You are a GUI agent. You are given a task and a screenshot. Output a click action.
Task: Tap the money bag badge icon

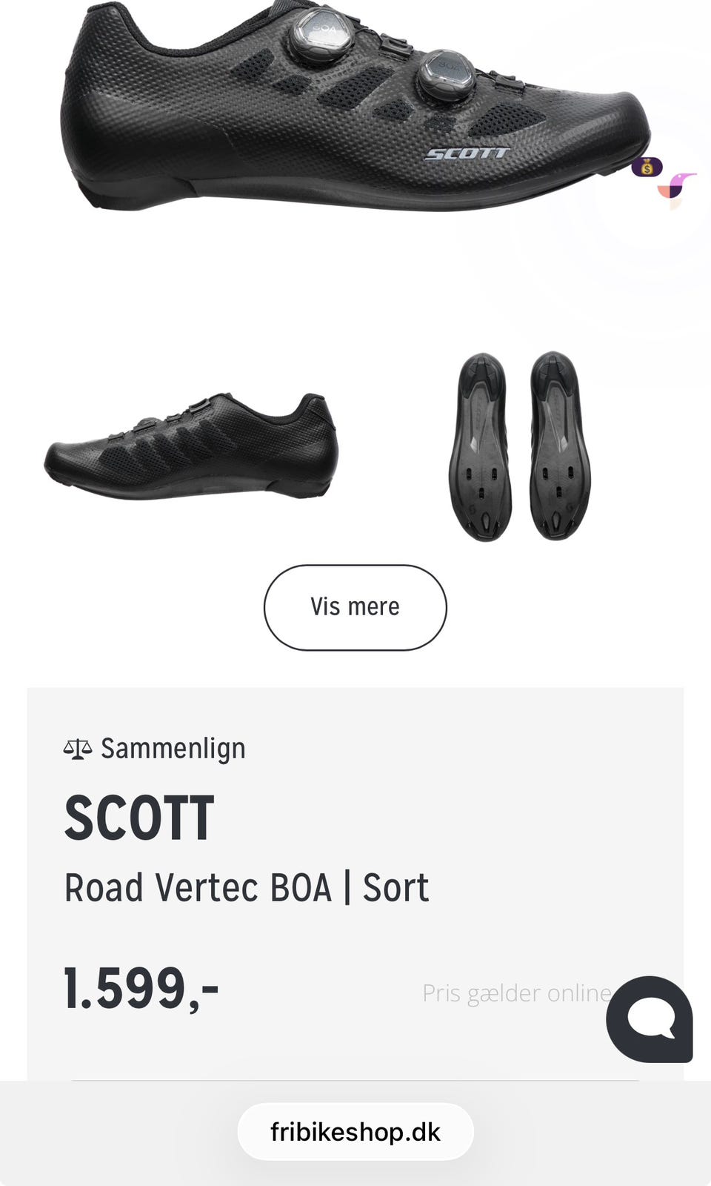tap(647, 168)
